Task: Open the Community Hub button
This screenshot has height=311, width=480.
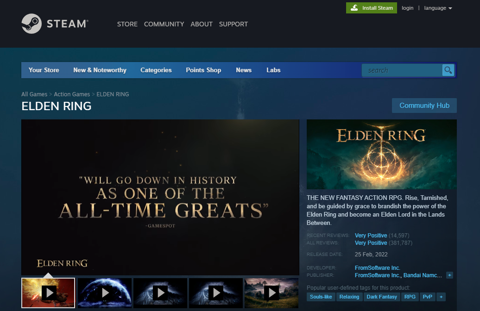Action: point(424,106)
